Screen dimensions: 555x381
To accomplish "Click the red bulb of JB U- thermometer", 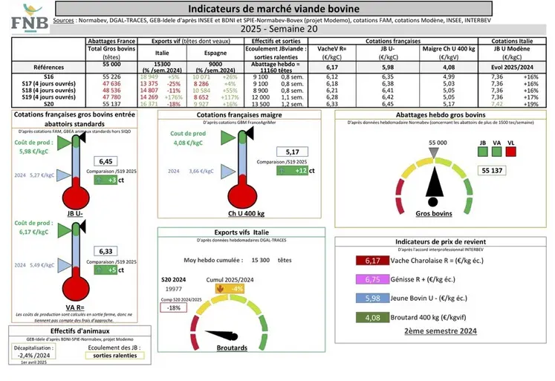I will [x=76, y=197].
